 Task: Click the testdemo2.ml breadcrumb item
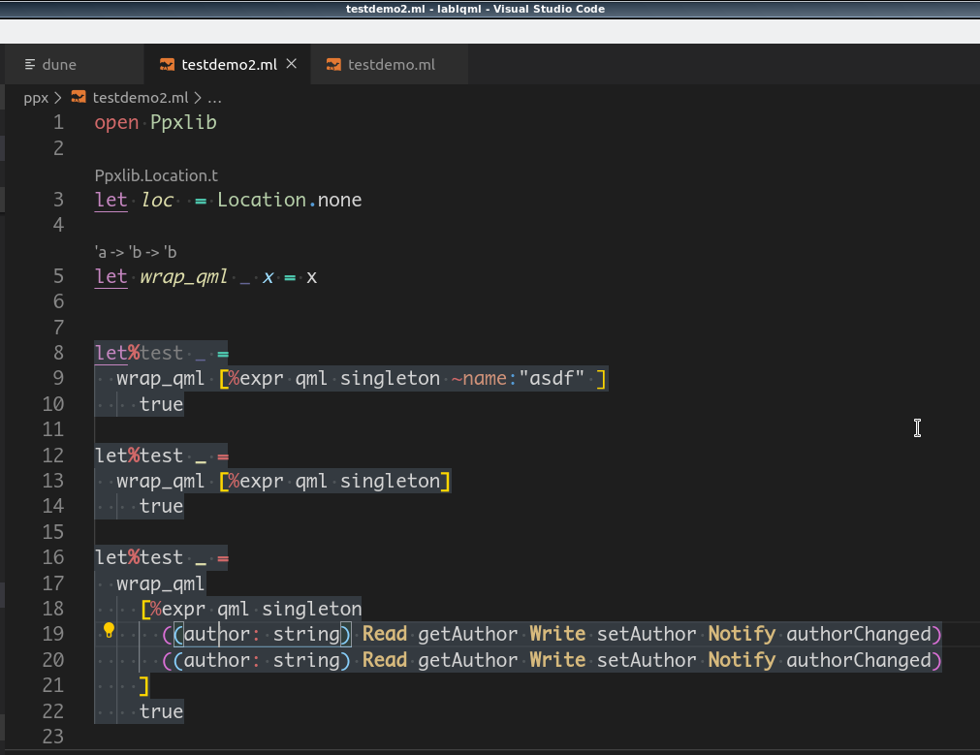140,98
